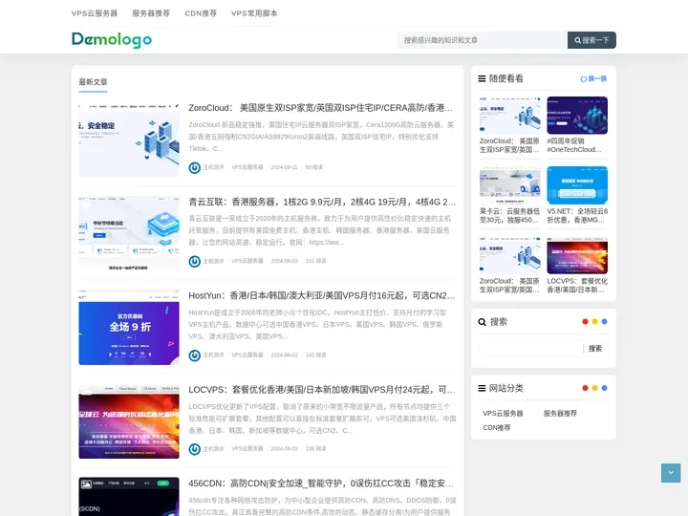The image size is (688, 516).
Task: Click the VPS云服务器 tag under the ZoroCloud article
Action: point(247,167)
